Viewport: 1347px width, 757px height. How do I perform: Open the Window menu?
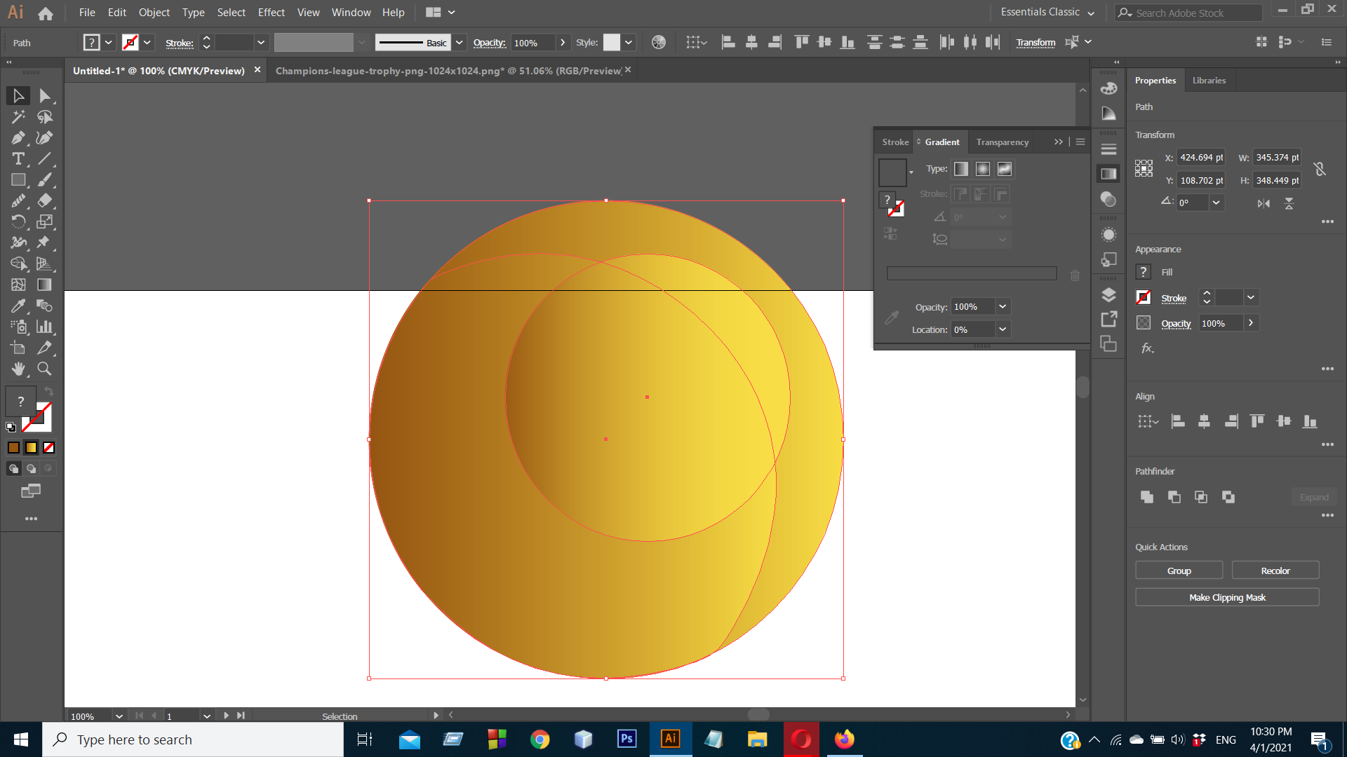[351, 13]
